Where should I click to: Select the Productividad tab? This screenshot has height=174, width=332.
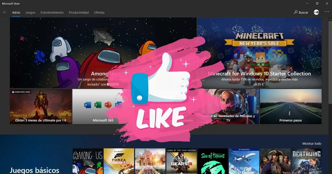coord(79,12)
